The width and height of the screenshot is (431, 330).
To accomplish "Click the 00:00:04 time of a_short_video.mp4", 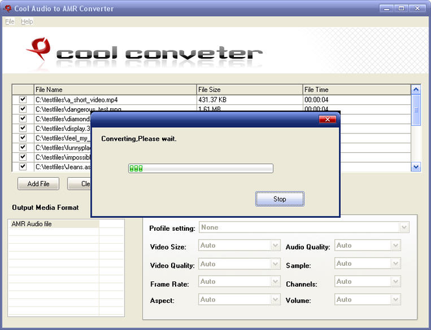I will point(316,100).
